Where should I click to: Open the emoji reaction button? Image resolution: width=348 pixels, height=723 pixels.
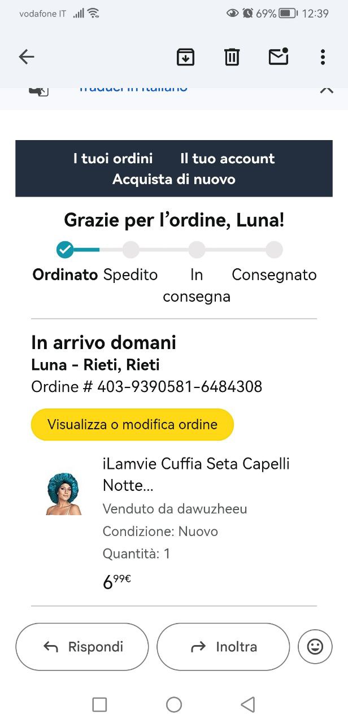click(x=315, y=646)
